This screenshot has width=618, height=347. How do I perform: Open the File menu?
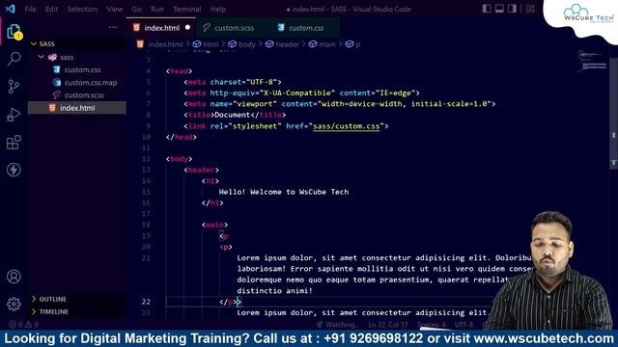30,9
